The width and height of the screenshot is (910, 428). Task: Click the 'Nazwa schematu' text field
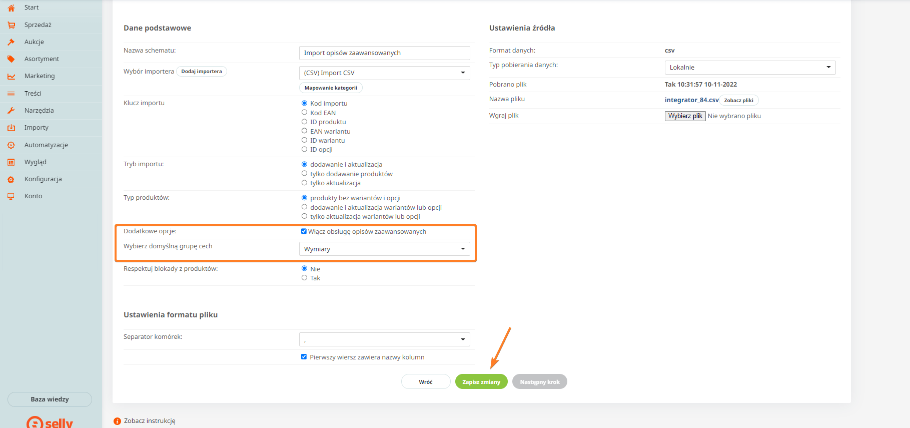(384, 53)
